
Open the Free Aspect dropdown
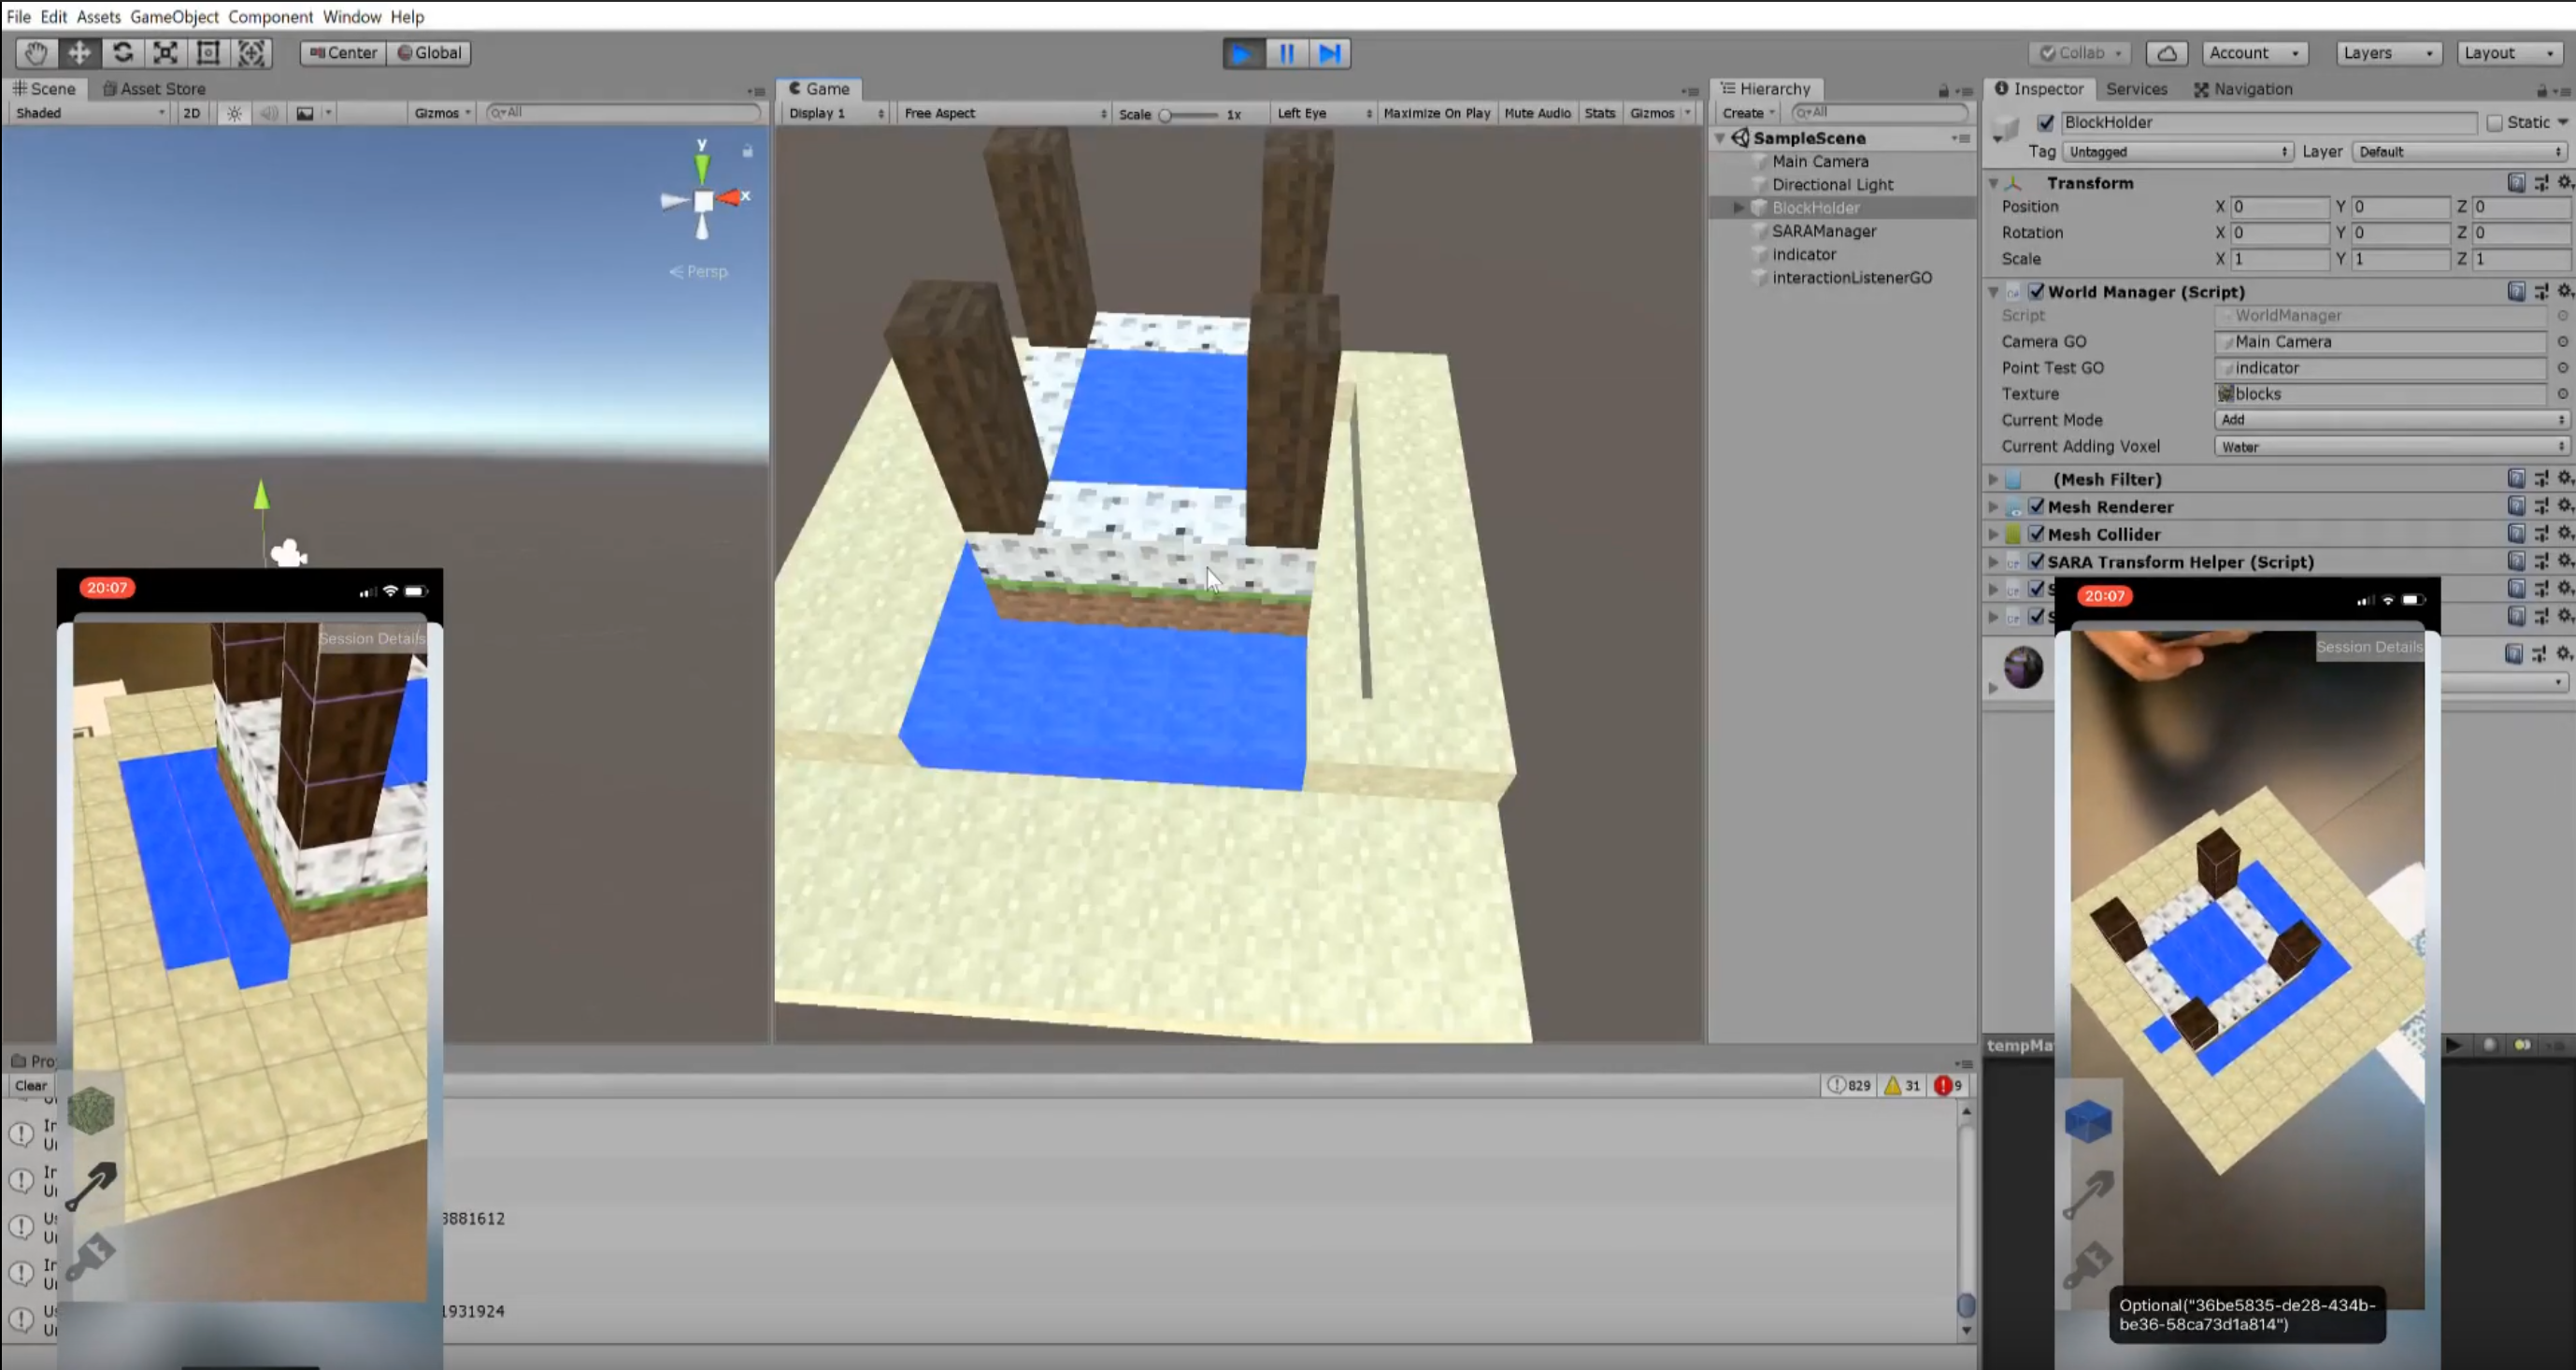click(1004, 113)
